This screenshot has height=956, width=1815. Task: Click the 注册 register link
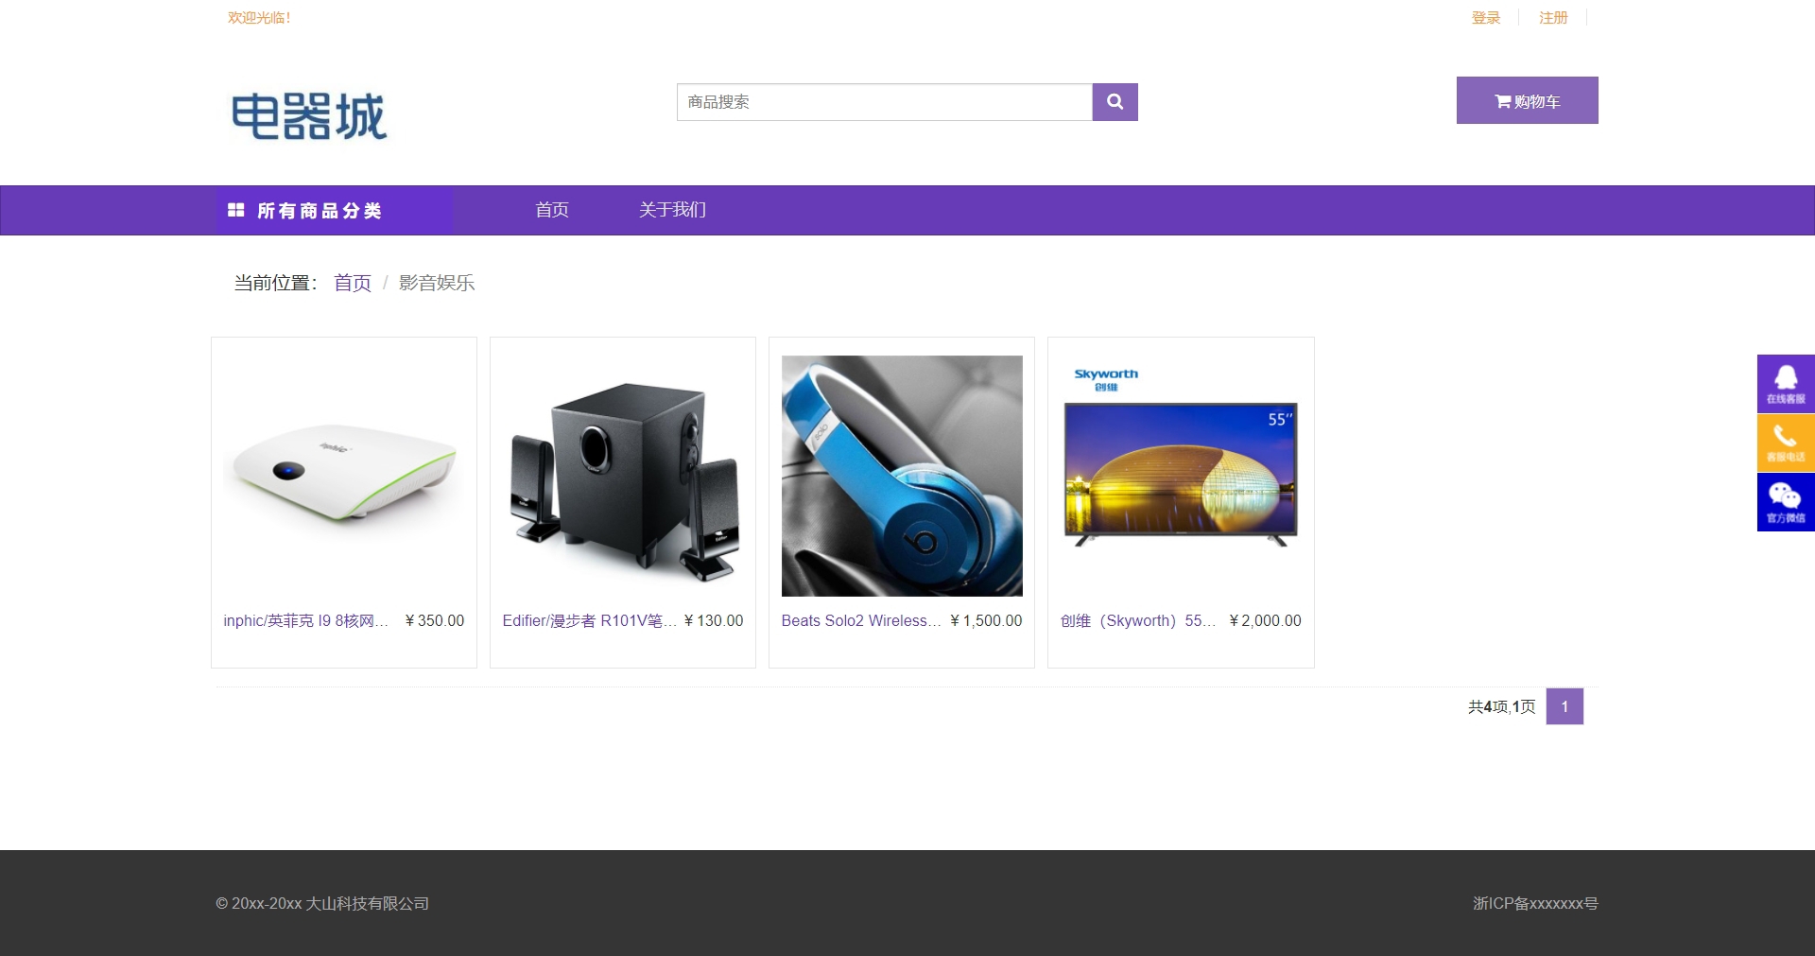point(1553,18)
